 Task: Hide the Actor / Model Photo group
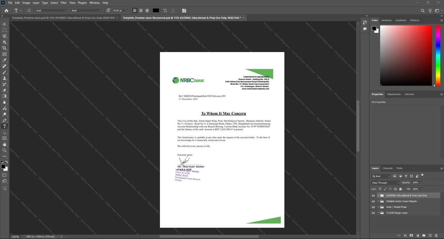(373, 207)
